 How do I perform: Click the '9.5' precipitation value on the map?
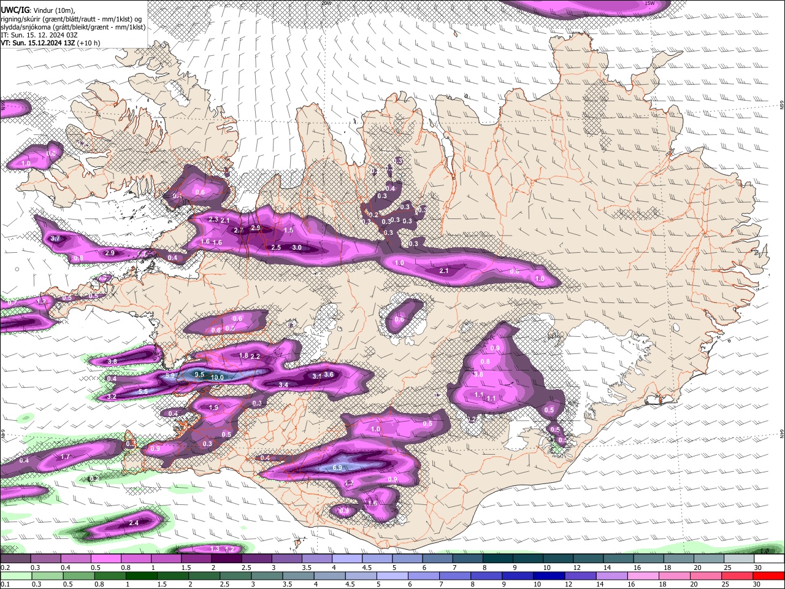pos(199,374)
